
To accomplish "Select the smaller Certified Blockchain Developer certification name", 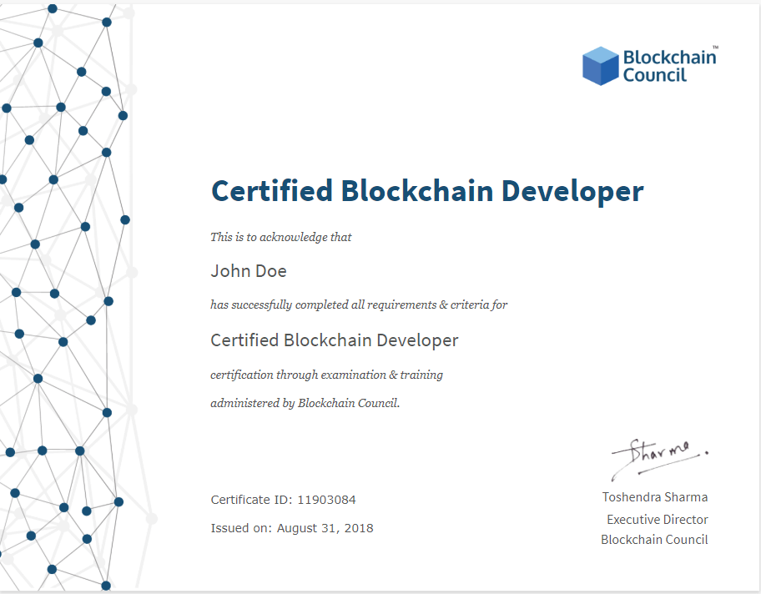I will 334,340.
